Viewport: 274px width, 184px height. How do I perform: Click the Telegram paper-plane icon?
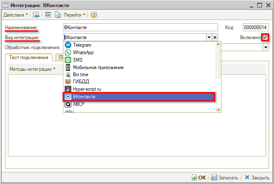point(68,45)
